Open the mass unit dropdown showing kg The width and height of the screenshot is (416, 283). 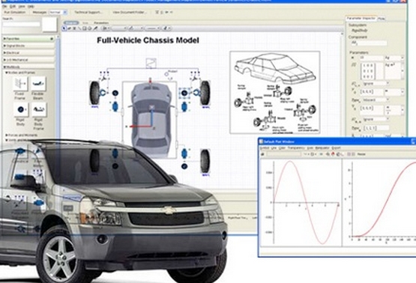coord(394,58)
